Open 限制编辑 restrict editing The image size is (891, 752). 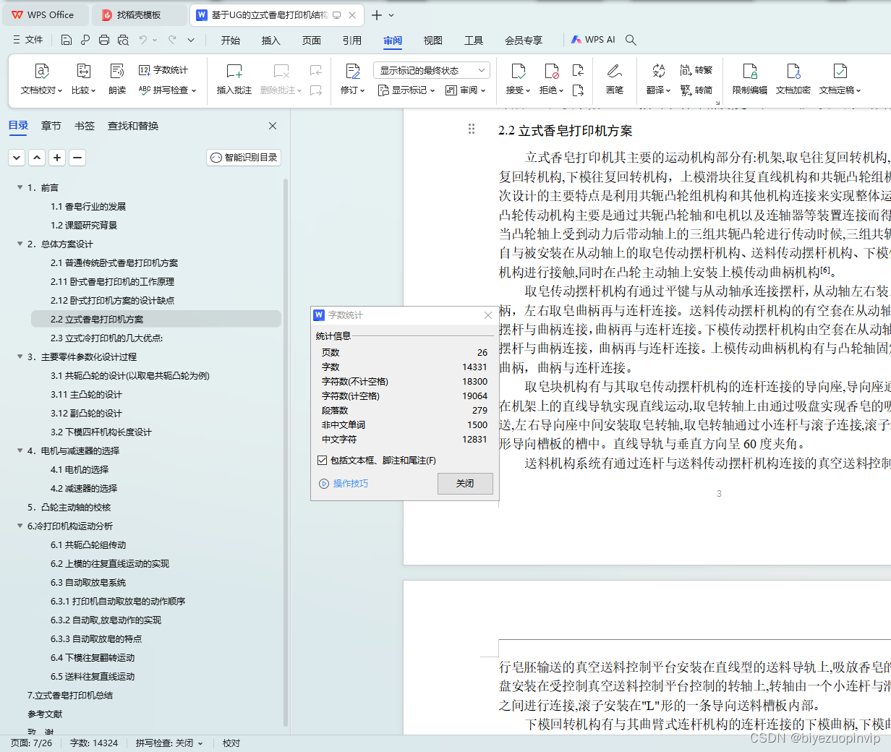click(750, 80)
